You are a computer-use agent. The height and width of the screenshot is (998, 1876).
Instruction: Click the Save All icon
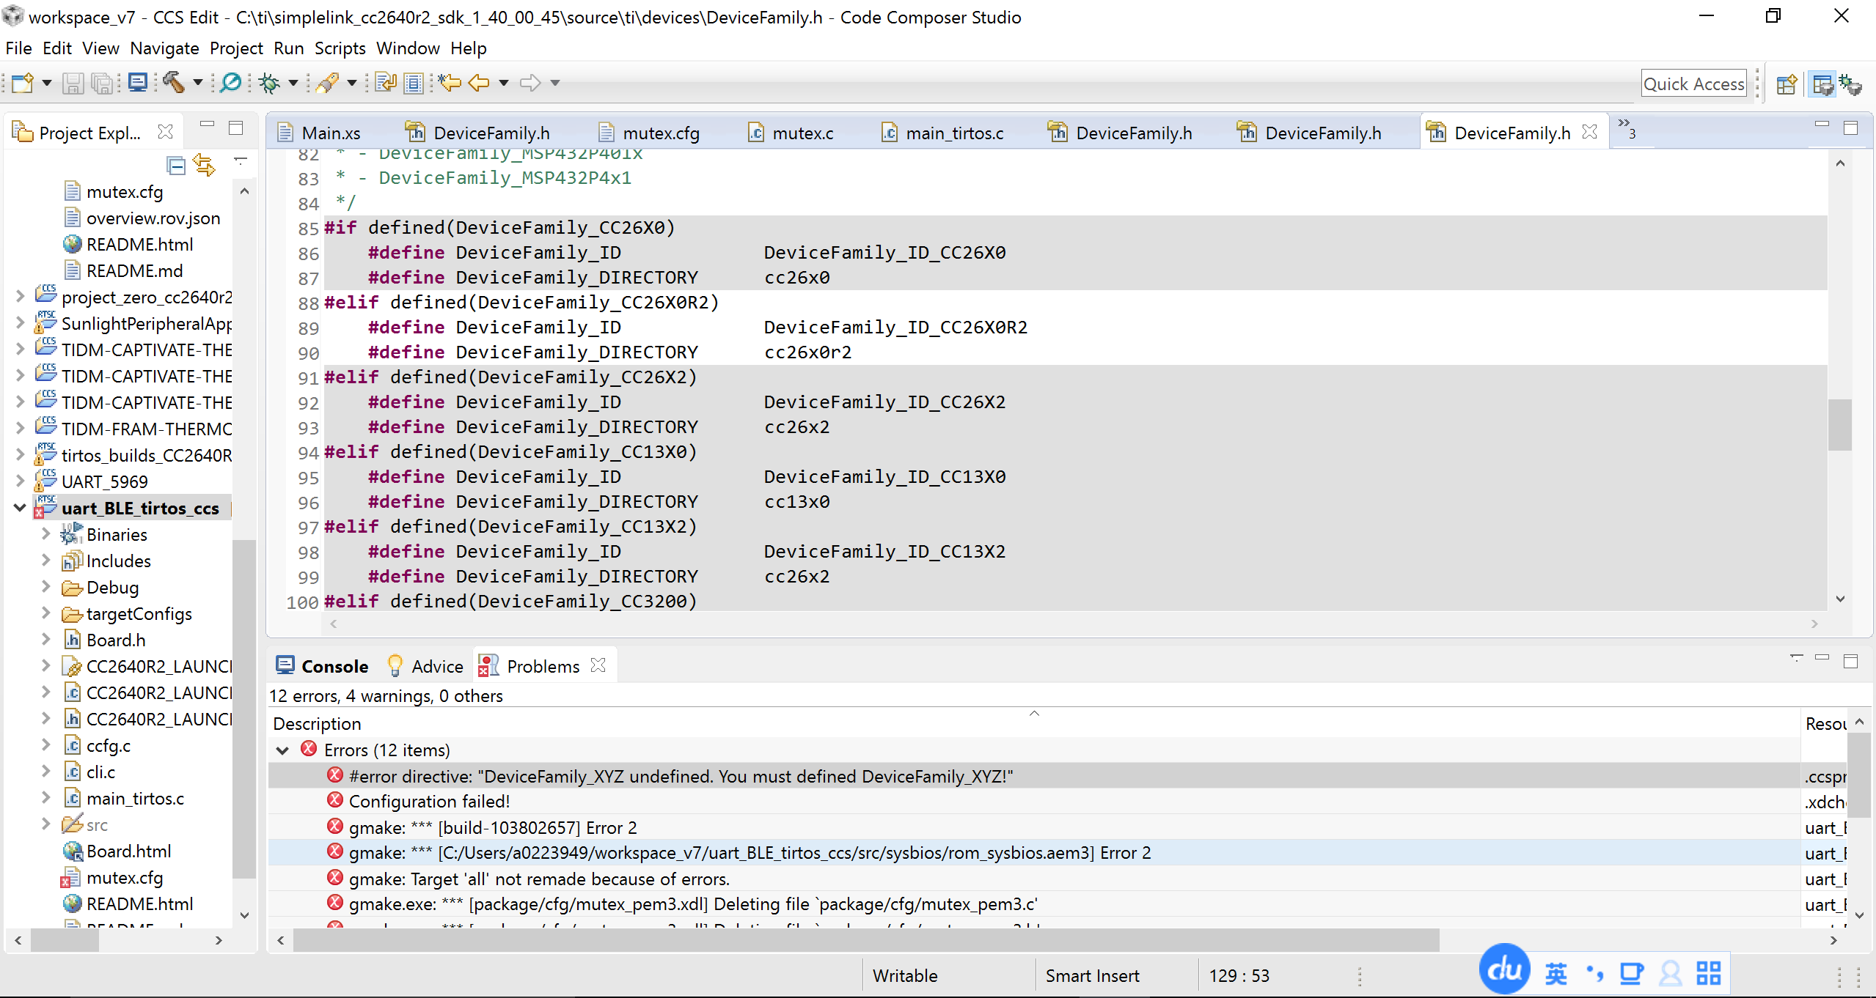pyautogui.click(x=103, y=83)
